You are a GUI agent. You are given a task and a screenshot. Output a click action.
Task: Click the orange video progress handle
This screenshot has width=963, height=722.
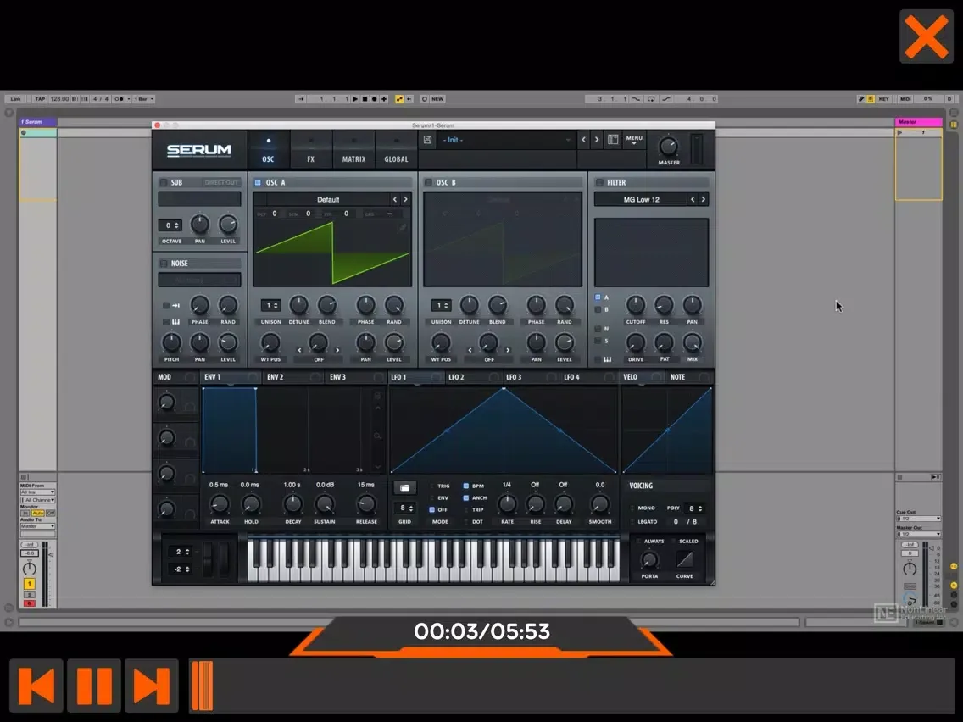pos(202,686)
